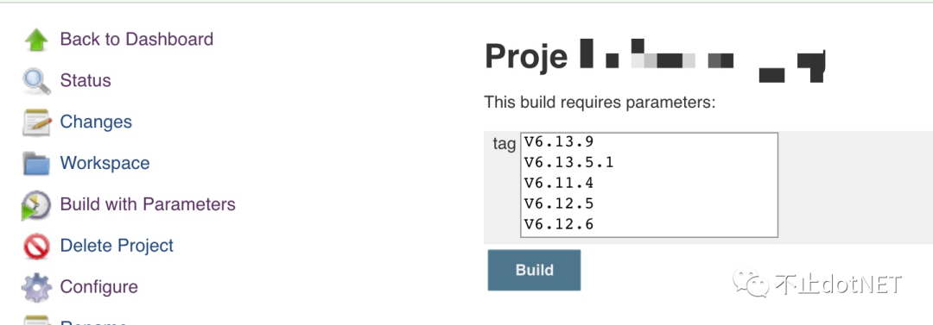This screenshot has width=933, height=325.
Task: Select tag V6.13.9 in the list
Action: [649, 141]
